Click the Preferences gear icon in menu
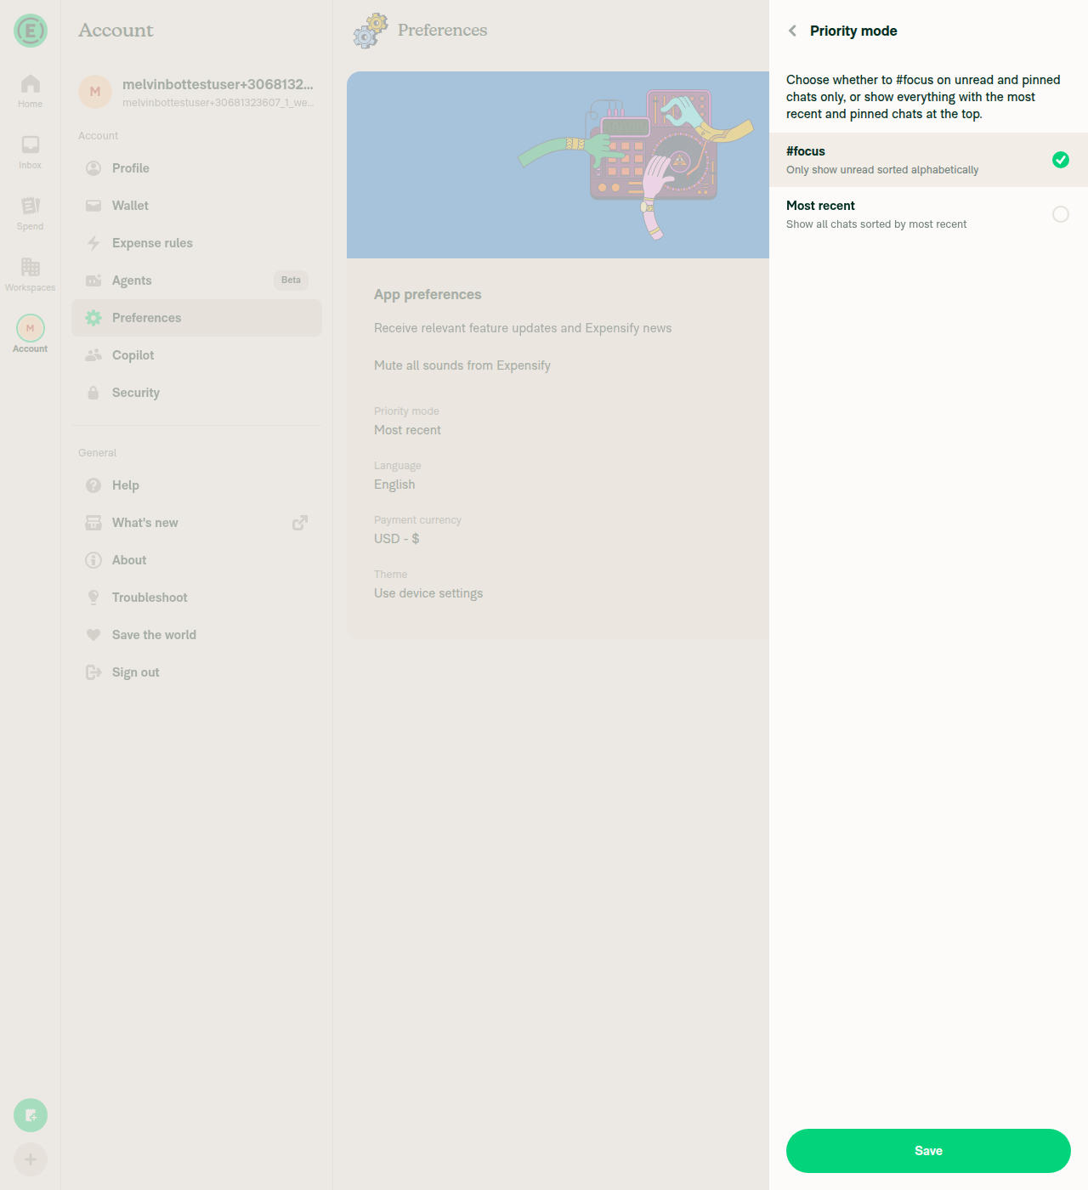 pos(93,318)
